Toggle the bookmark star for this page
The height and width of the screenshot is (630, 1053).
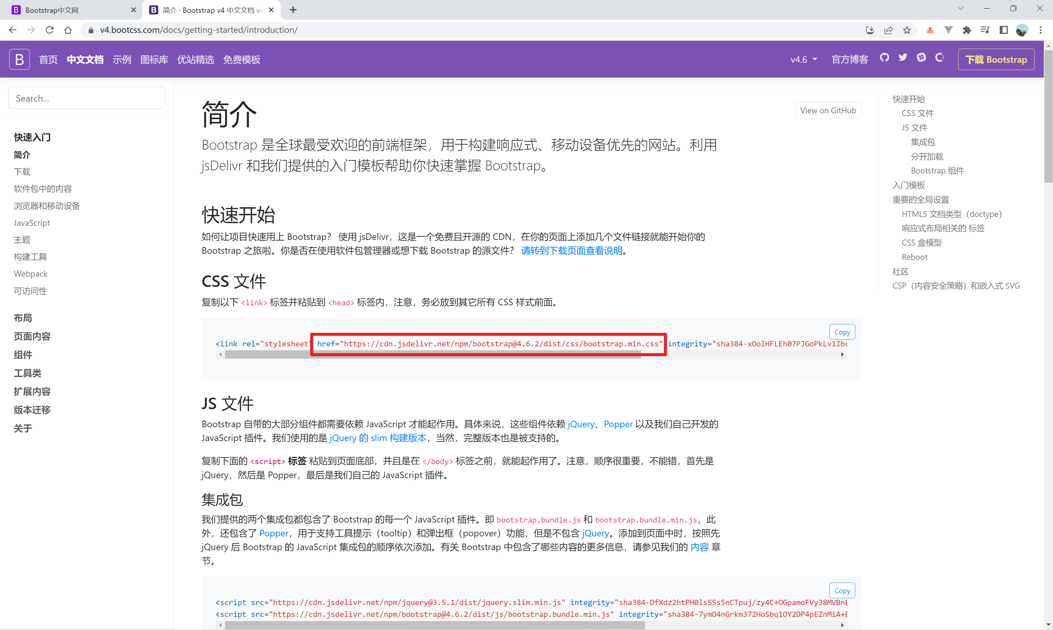pyautogui.click(x=907, y=30)
